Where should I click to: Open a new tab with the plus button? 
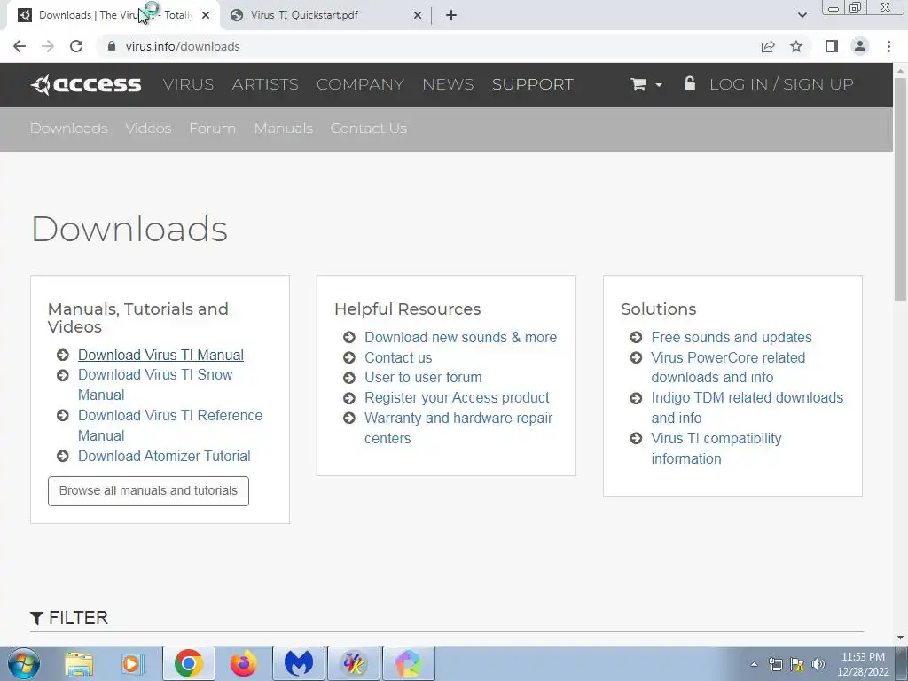(451, 15)
